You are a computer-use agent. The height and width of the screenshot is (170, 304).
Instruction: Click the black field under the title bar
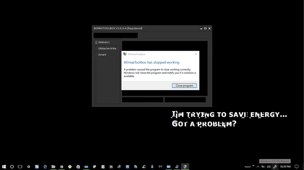(x=116, y=35)
